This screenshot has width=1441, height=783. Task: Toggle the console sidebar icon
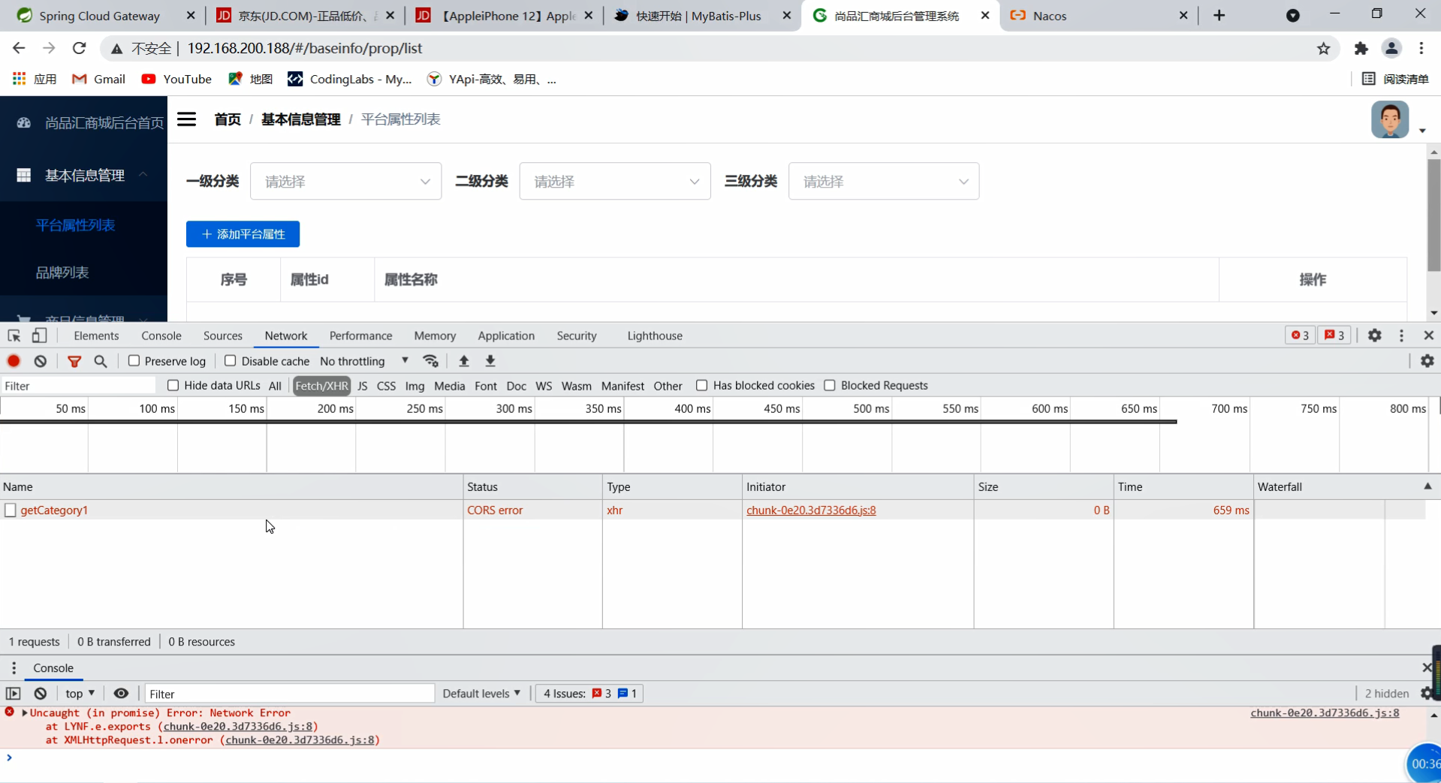coord(14,694)
